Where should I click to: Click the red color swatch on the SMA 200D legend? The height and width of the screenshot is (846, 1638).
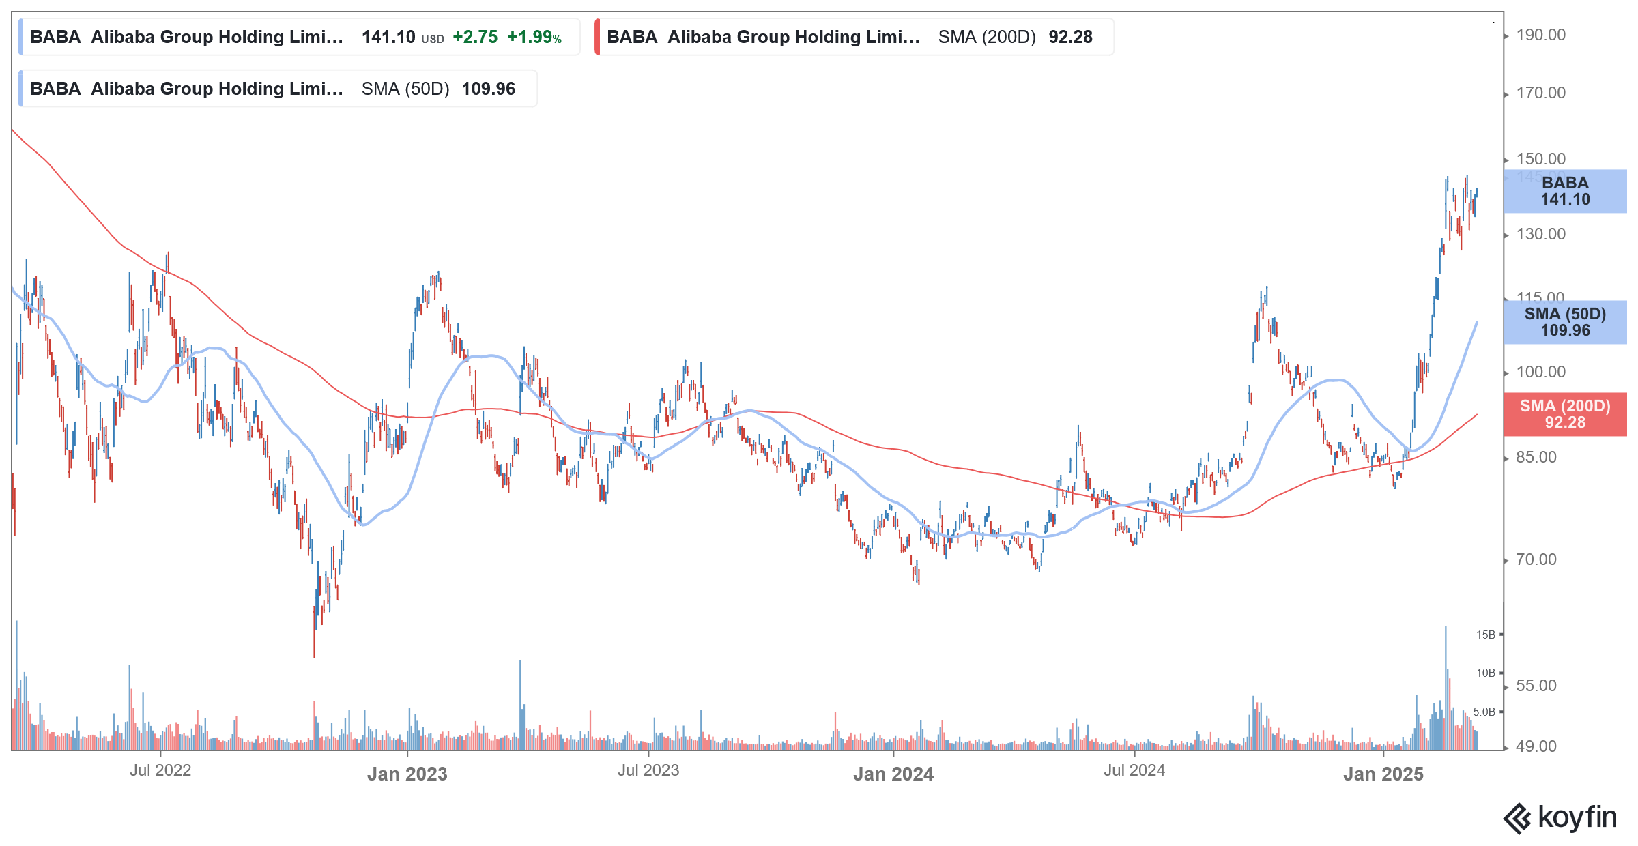pos(597,37)
